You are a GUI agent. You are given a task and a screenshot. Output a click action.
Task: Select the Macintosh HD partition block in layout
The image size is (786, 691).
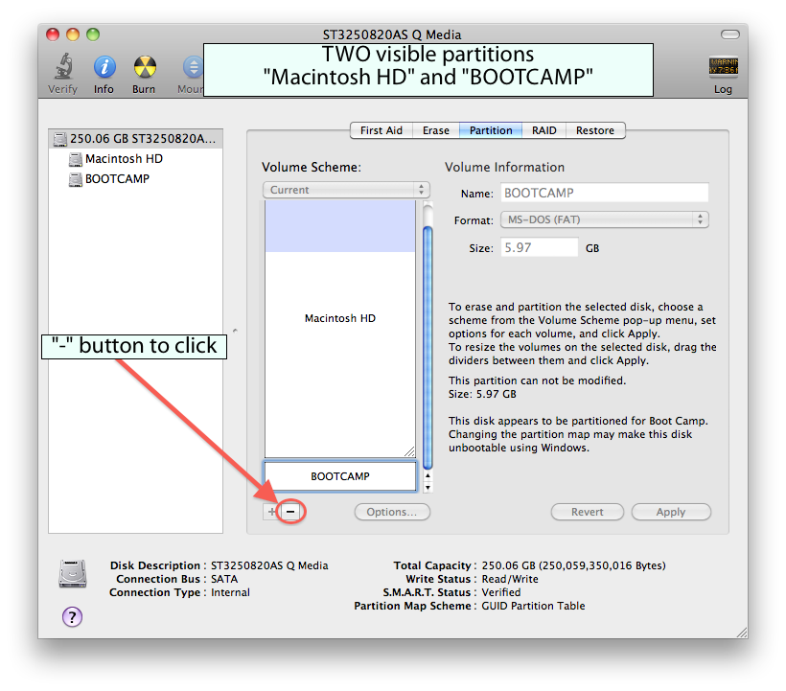click(x=340, y=329)
